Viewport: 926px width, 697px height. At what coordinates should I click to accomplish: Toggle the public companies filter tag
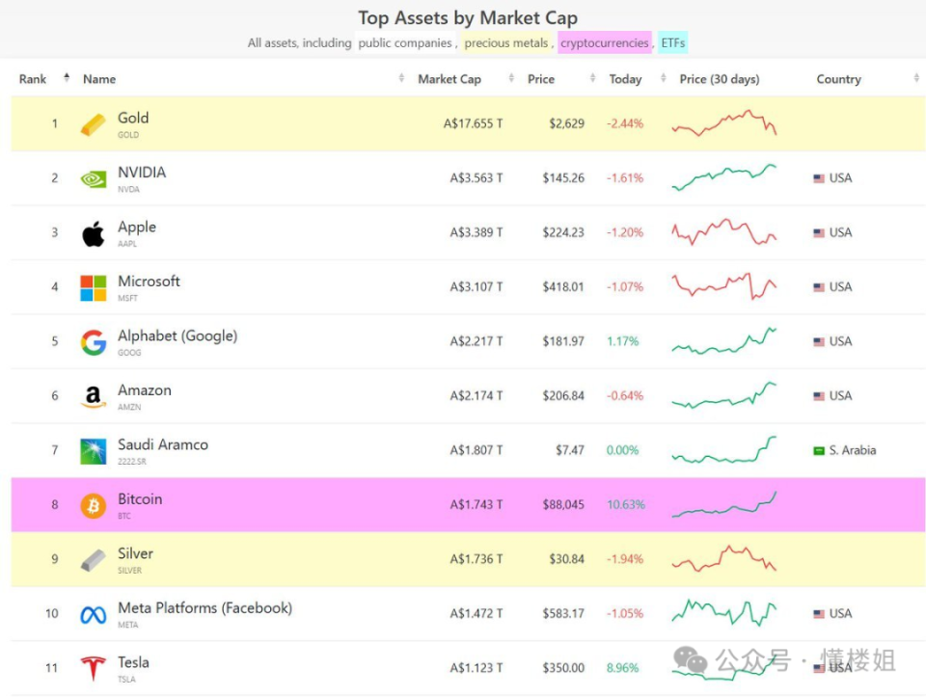(x=404, y=43)
